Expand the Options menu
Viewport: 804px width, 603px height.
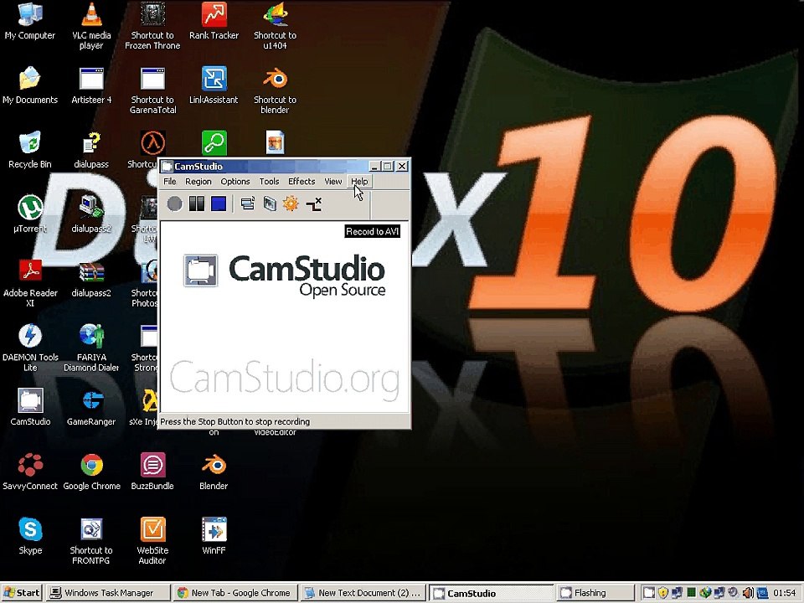click(235, 182)
